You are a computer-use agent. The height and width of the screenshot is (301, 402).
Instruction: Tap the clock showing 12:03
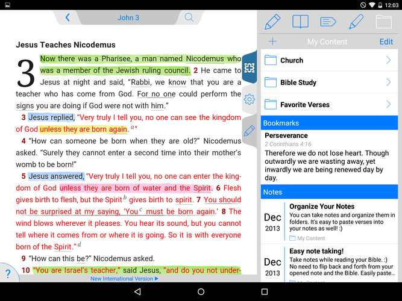coord(392,5)
